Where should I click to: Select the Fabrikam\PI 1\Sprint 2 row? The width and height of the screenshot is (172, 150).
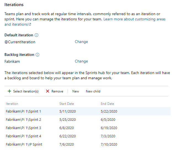point(23,120)
